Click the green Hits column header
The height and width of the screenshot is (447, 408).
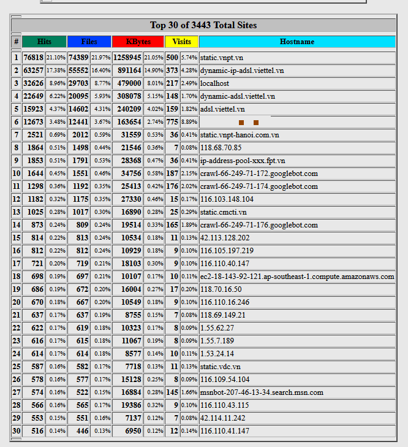coord(44,42)
